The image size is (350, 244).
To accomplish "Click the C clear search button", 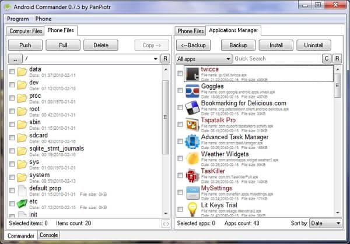I will tap(327, 59).
